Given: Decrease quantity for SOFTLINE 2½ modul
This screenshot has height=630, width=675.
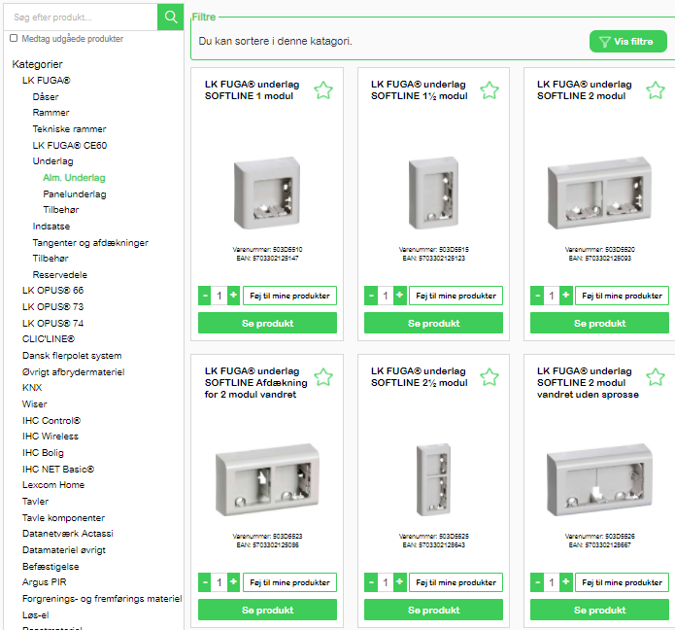Looking at the screenshot, I should 371,582.
